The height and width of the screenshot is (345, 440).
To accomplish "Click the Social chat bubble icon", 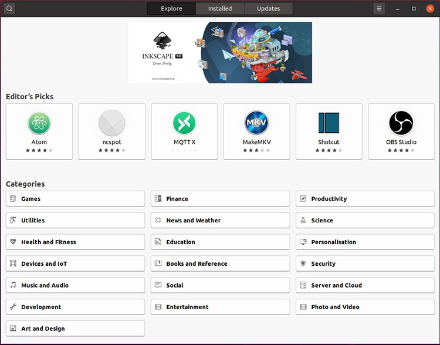I will click(158, 285).
